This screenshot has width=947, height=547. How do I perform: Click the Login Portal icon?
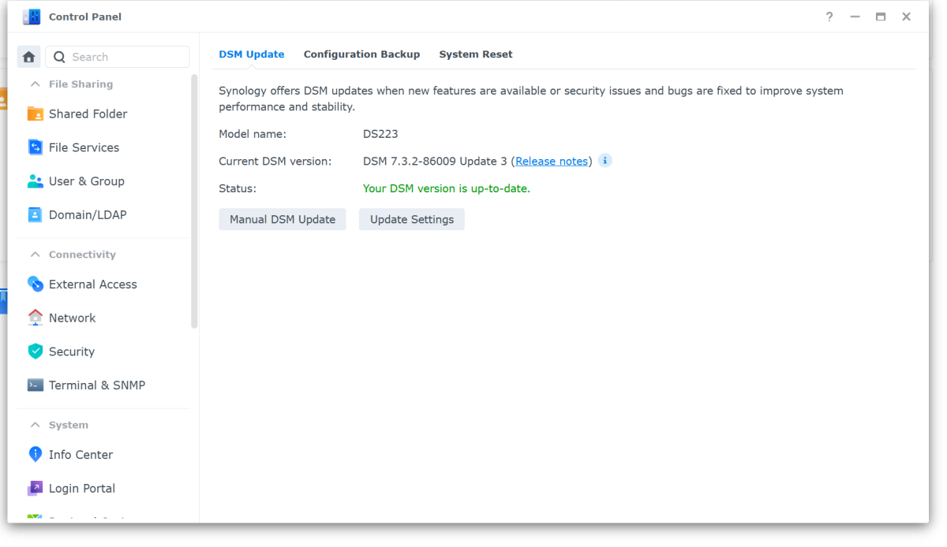click(x=36, y=489)
